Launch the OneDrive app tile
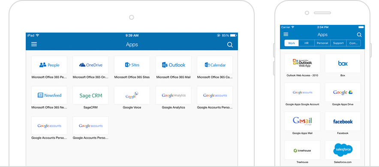Image resolution: width=379 pixels, height=167 pixels. [90, 65]
